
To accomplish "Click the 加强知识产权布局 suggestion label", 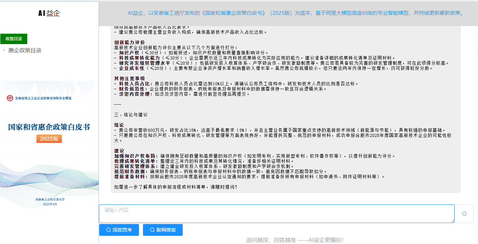I will pos(136,156).
